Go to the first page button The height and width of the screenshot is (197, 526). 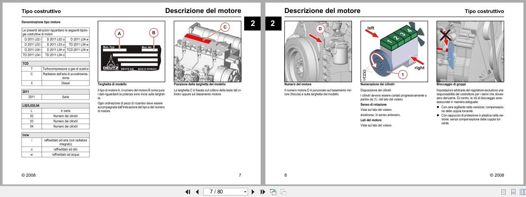188,191
